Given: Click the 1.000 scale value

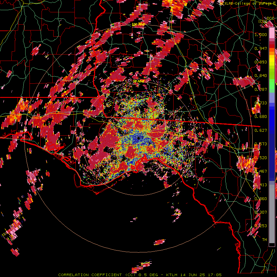Looking at the screenshot, I should pyautogui.click(x=261, y=34).
